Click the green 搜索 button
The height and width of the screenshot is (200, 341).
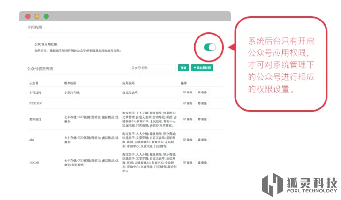click(183, 68)
